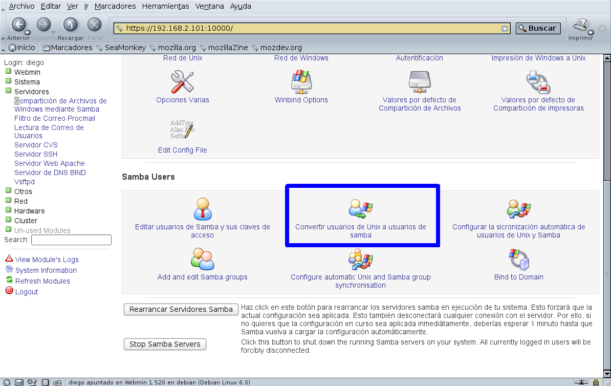This screenshot has width=611, height=386.
Task: Print the page with Imprimir icon
Action: 580,26
